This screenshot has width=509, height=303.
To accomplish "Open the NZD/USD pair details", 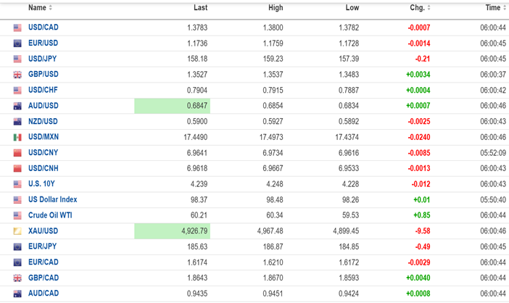I will [x=43, y=122].
